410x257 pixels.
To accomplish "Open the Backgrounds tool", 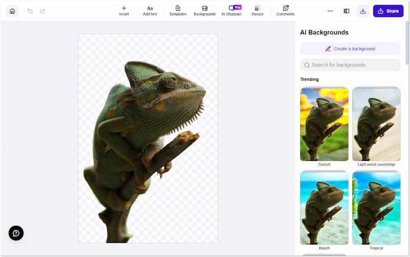I will 204,11.
